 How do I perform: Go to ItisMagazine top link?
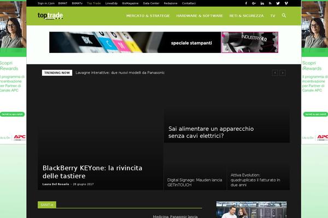tap(130, 3)
